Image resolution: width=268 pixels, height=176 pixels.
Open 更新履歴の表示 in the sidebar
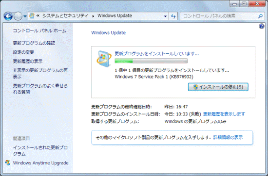click(x=27, y=61)
